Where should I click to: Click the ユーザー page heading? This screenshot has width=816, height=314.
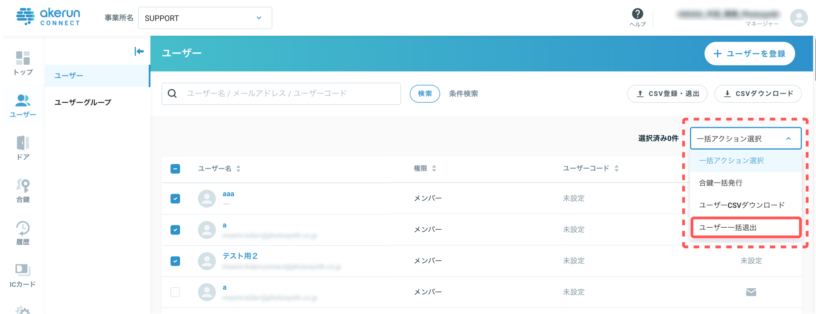pyautogui.click(x=182, y=53)
